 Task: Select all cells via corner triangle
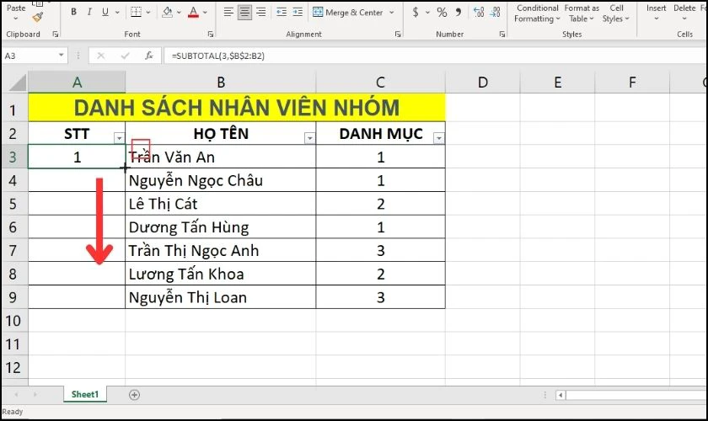[17, 83]
